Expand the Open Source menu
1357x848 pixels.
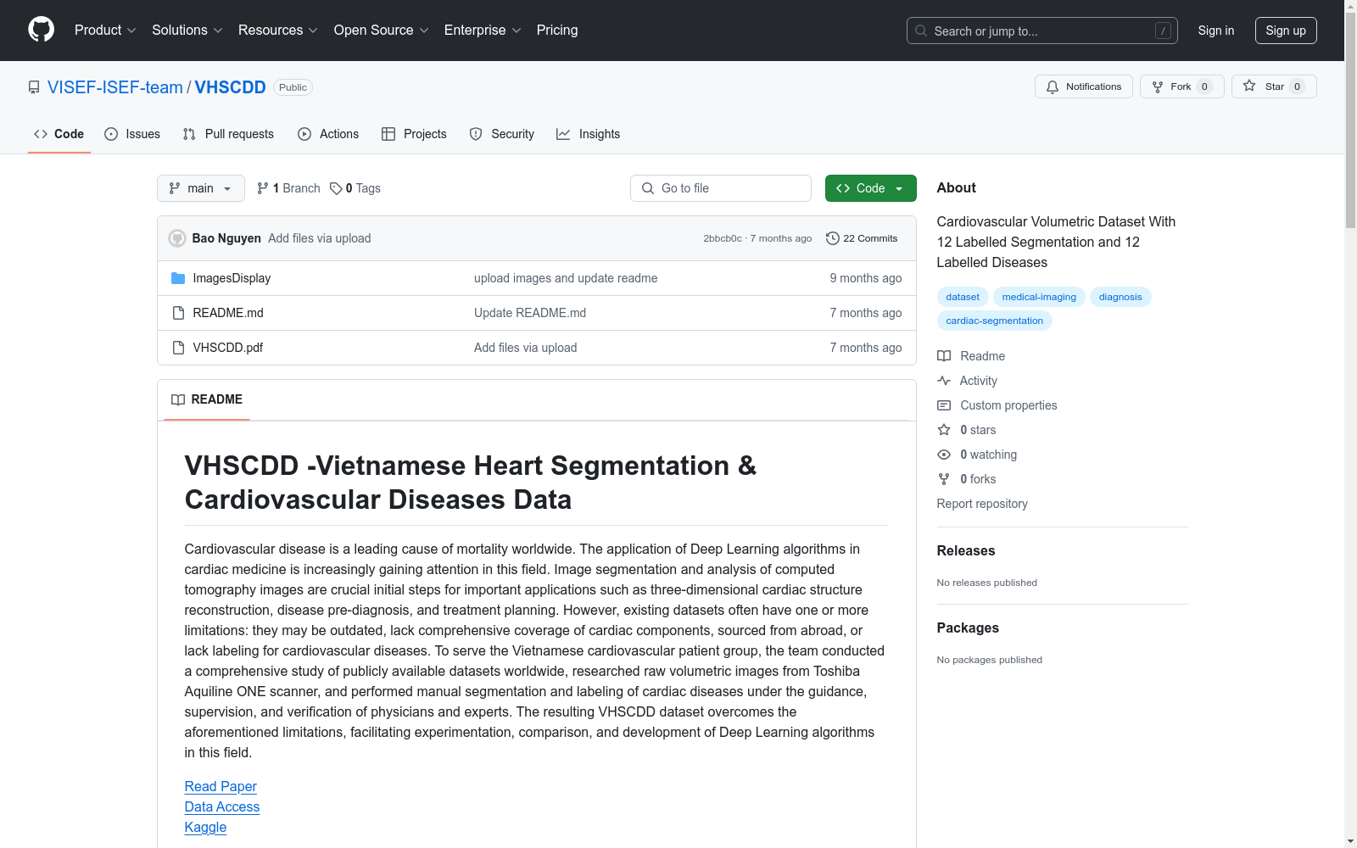coord(382,31)
